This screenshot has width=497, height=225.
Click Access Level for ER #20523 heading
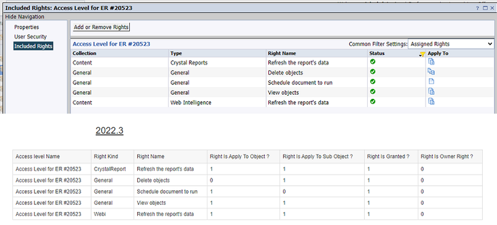coord(111,44)
